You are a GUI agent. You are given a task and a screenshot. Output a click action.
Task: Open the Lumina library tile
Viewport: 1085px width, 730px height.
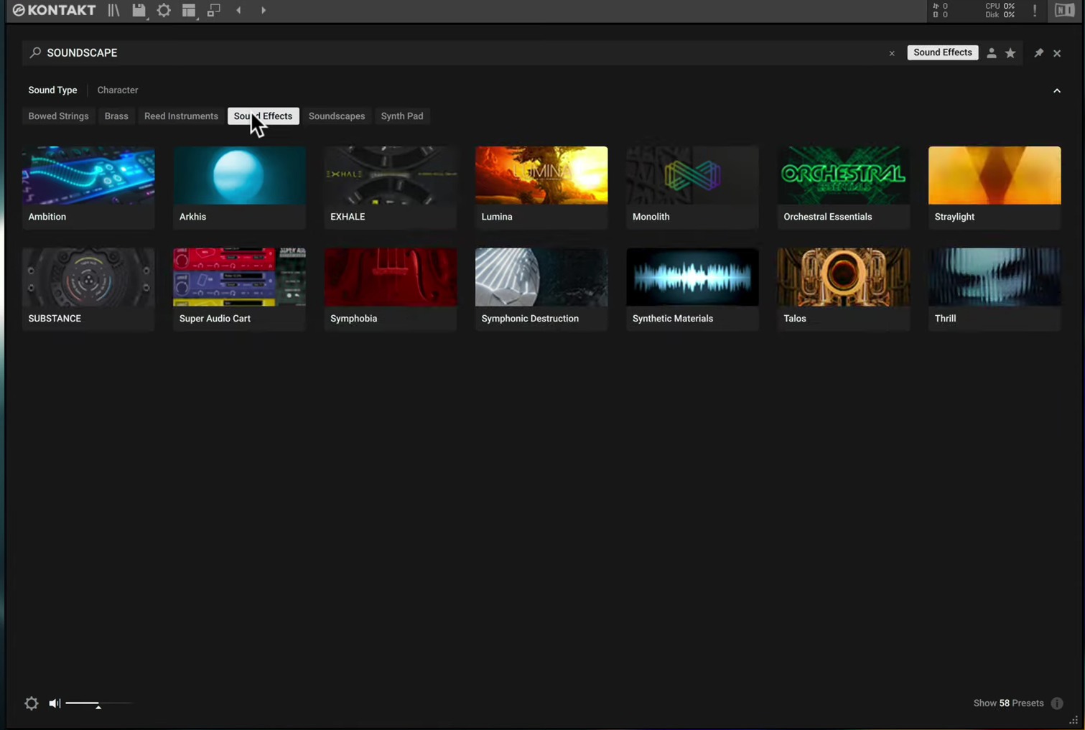(x=541, y=187)
